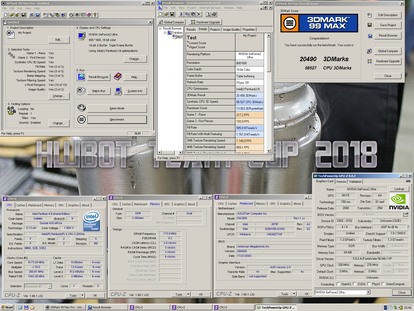Click the GPU-Z Name field value
This screenshot has width=414, height=311.
tap(361, 189)
